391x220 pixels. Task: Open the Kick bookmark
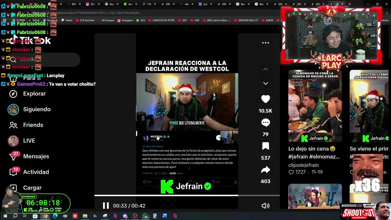coord(141,20)
